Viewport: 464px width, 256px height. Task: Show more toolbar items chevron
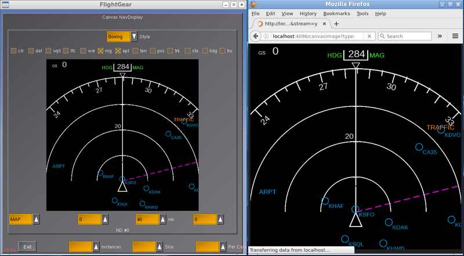[440, 36]
